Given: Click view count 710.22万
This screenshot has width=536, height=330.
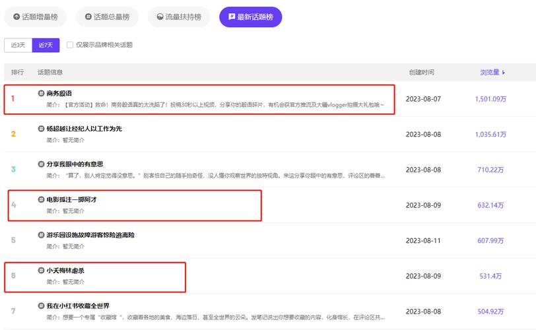Looking at the screenshot, I should pyautogui.click(x=490, y=170).
